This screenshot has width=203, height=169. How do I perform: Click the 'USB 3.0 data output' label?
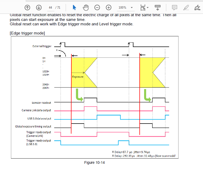click(x=39, y=119)
